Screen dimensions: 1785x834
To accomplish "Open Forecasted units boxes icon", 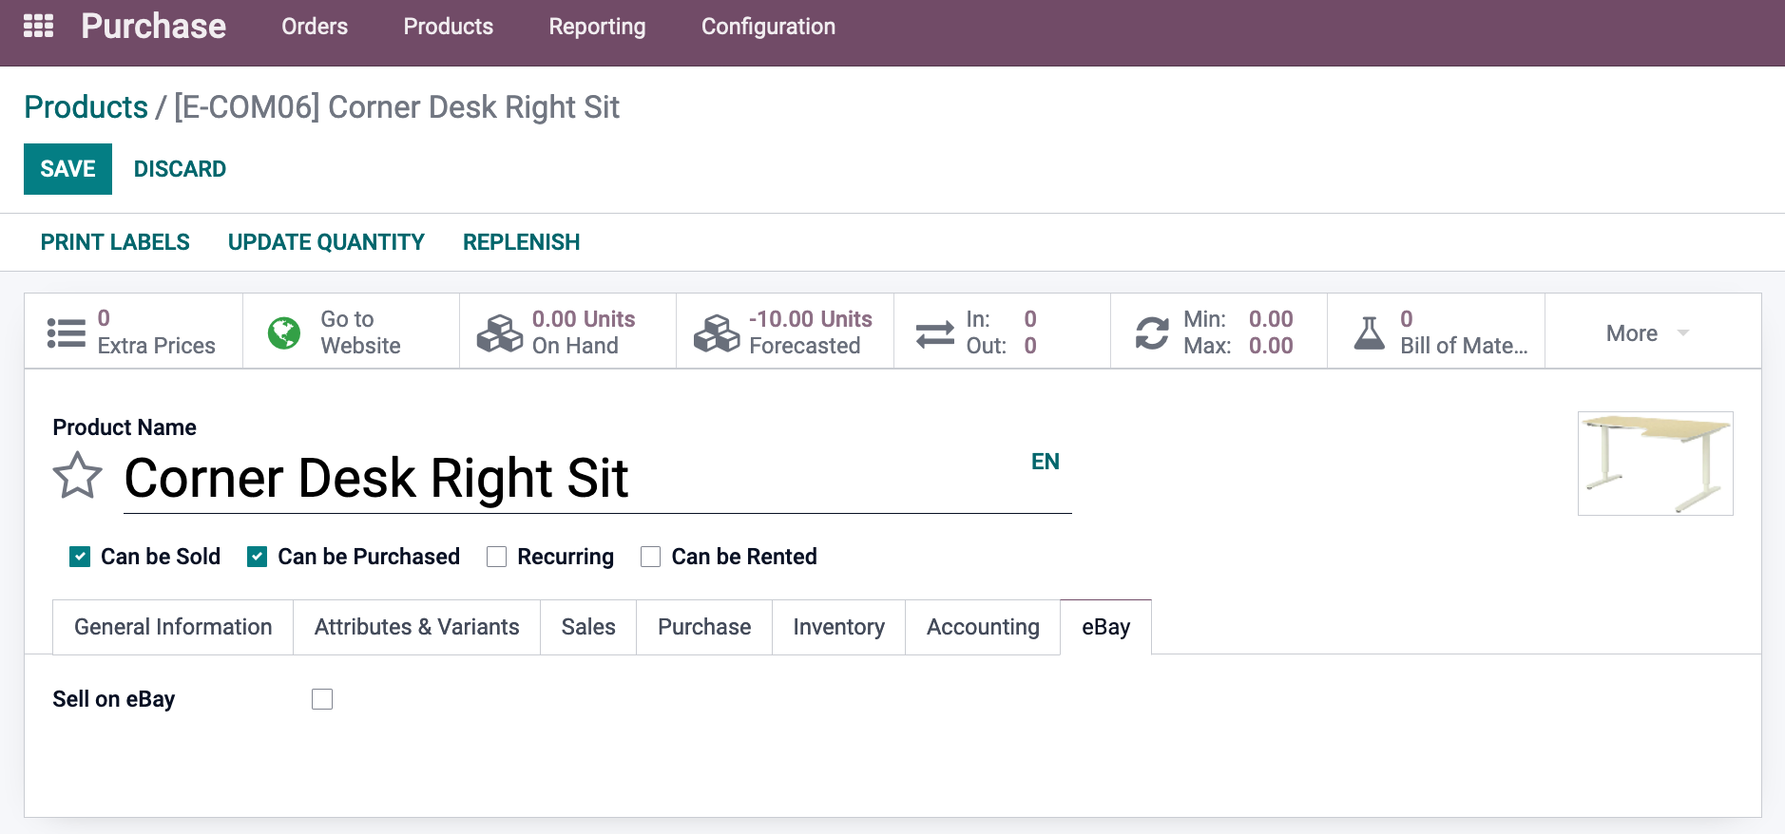I will [717, 332].
